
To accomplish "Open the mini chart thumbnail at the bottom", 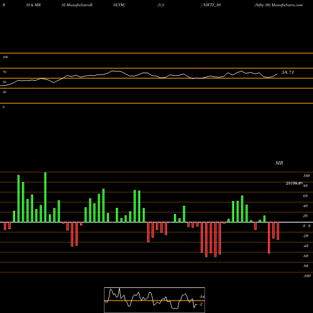I will (x=155, y=300).
